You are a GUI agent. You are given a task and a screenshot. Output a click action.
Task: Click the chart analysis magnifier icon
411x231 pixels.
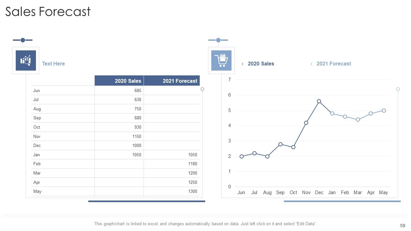(x=26, y=60)
